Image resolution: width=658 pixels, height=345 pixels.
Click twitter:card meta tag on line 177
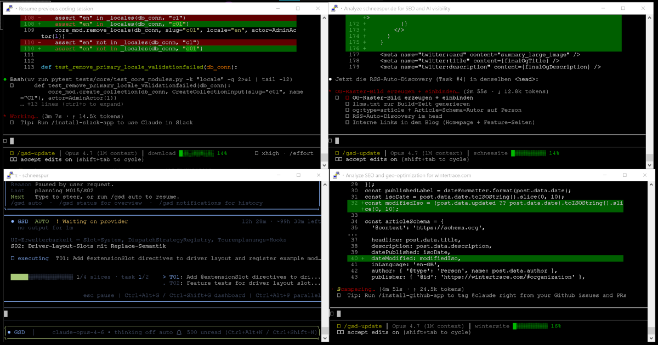click(x=480, y=55)
